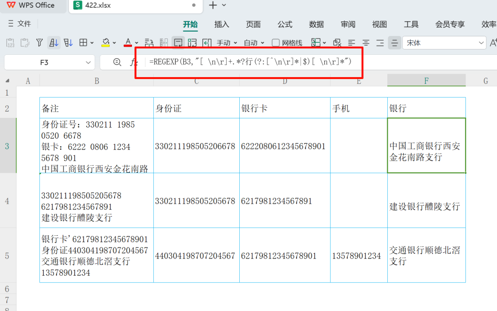Switch to the 页面 tab
This screenshot has height=311, width=497.
(x=253, y=24)
